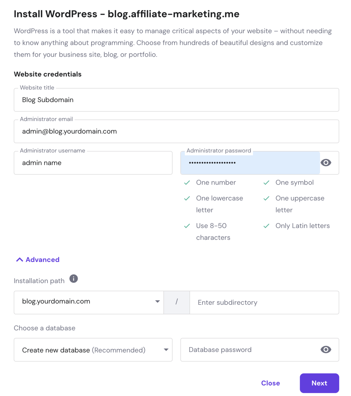The width and height of the screenshot is (351, 396).
Task: Click the Only Latin letters checkmark
Action: tap(266, 226)
